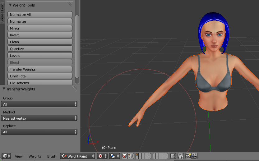Open the View menu in the 3D header
259x161 pixels.
(19, 156)
